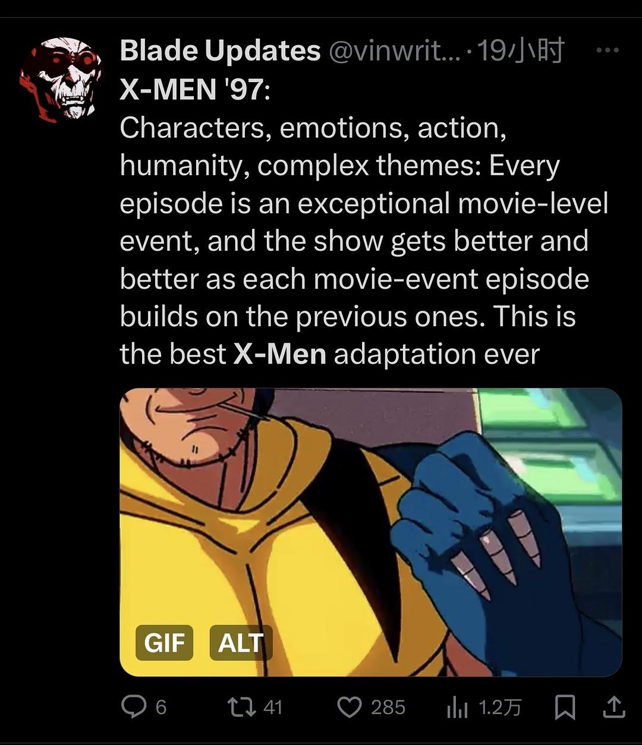This screenshot has width=642, height=745.
Task: Select the X-MEN '97 heading text
Action: click(x=195, y=90)
